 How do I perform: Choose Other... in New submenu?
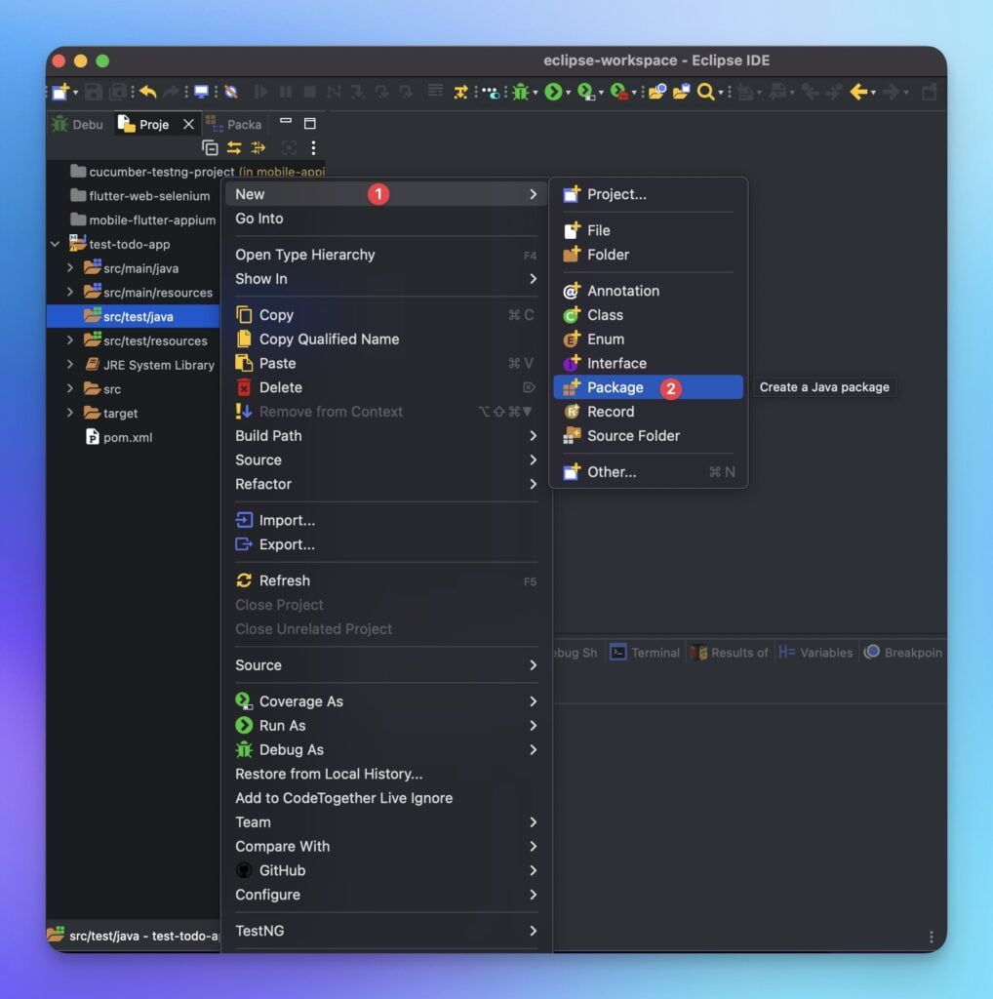(648, 472)
